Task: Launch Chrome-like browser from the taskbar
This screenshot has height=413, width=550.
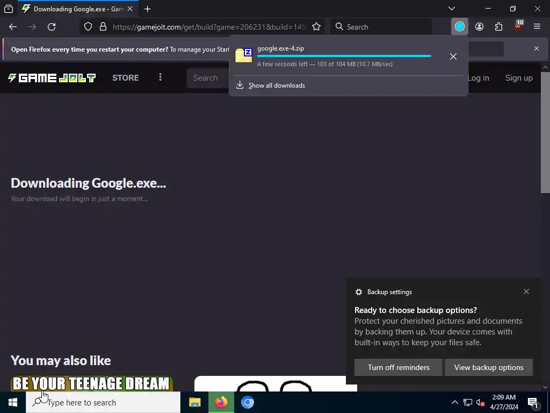Action: click(247, 402)
